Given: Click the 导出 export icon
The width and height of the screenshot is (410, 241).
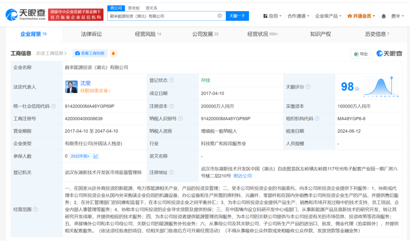Looking at the screenshot, I should coord(356,53).
